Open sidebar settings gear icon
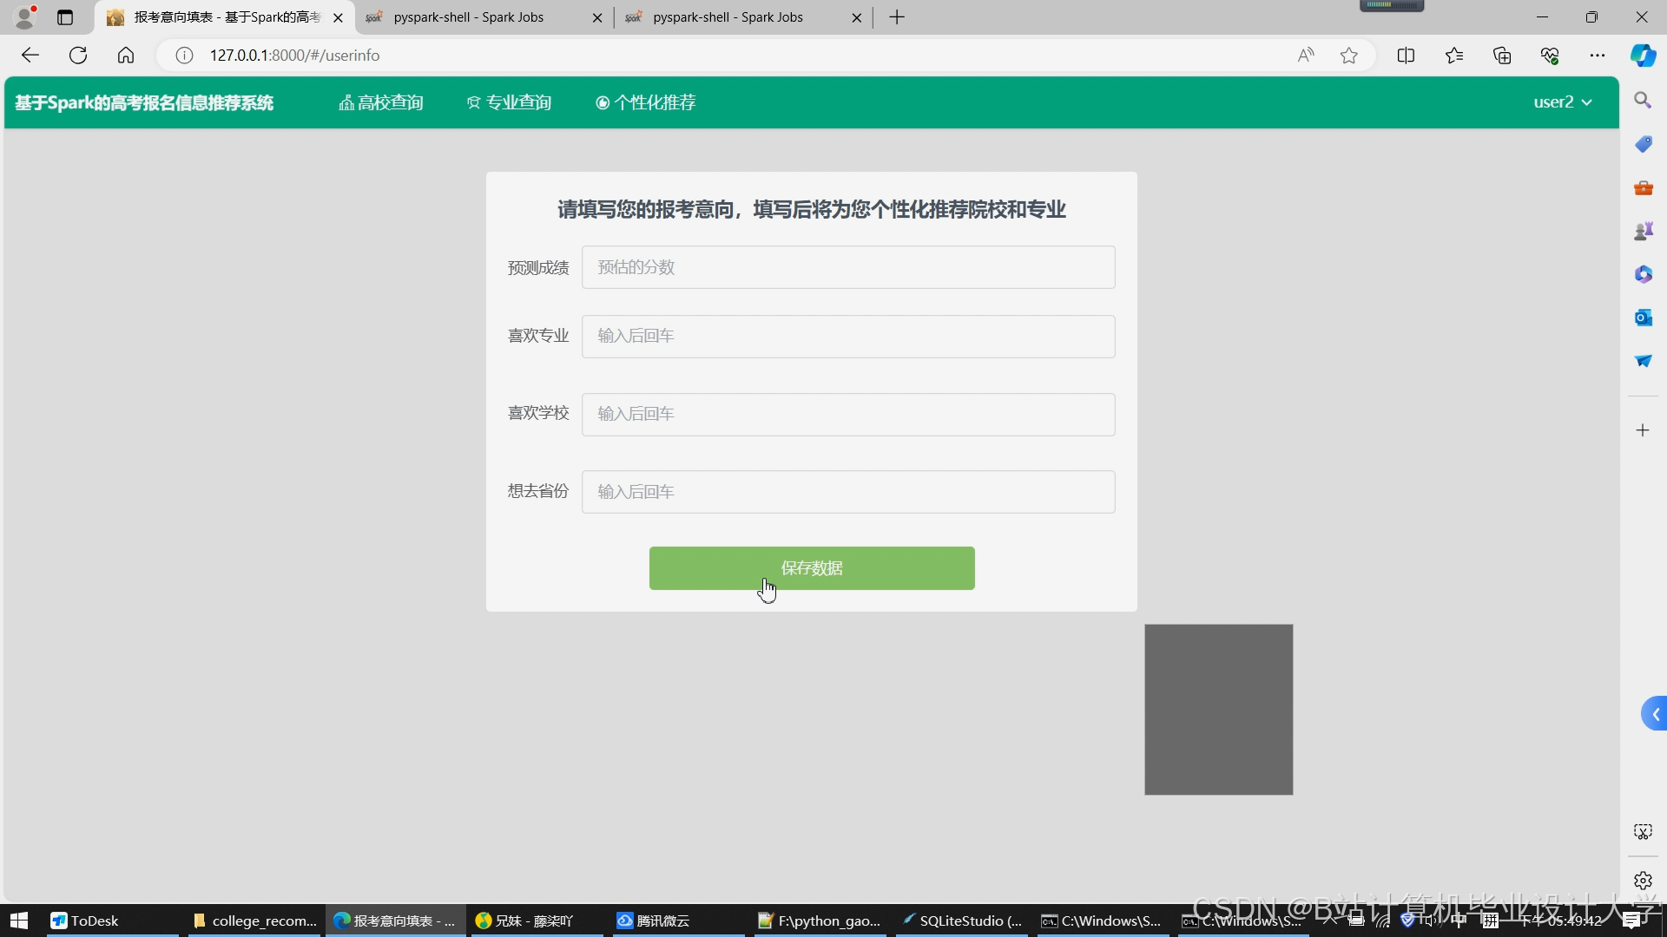The height and width of the screenshot is (937, 1667). [x=1643, y=881]
